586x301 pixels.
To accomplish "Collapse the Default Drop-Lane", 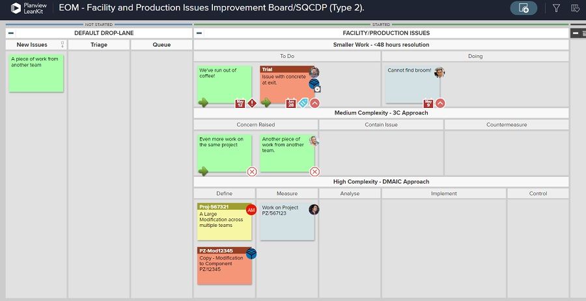I will point(11,33).
